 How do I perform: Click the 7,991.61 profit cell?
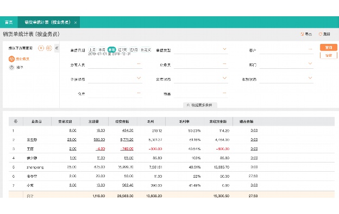pos(156,167)
